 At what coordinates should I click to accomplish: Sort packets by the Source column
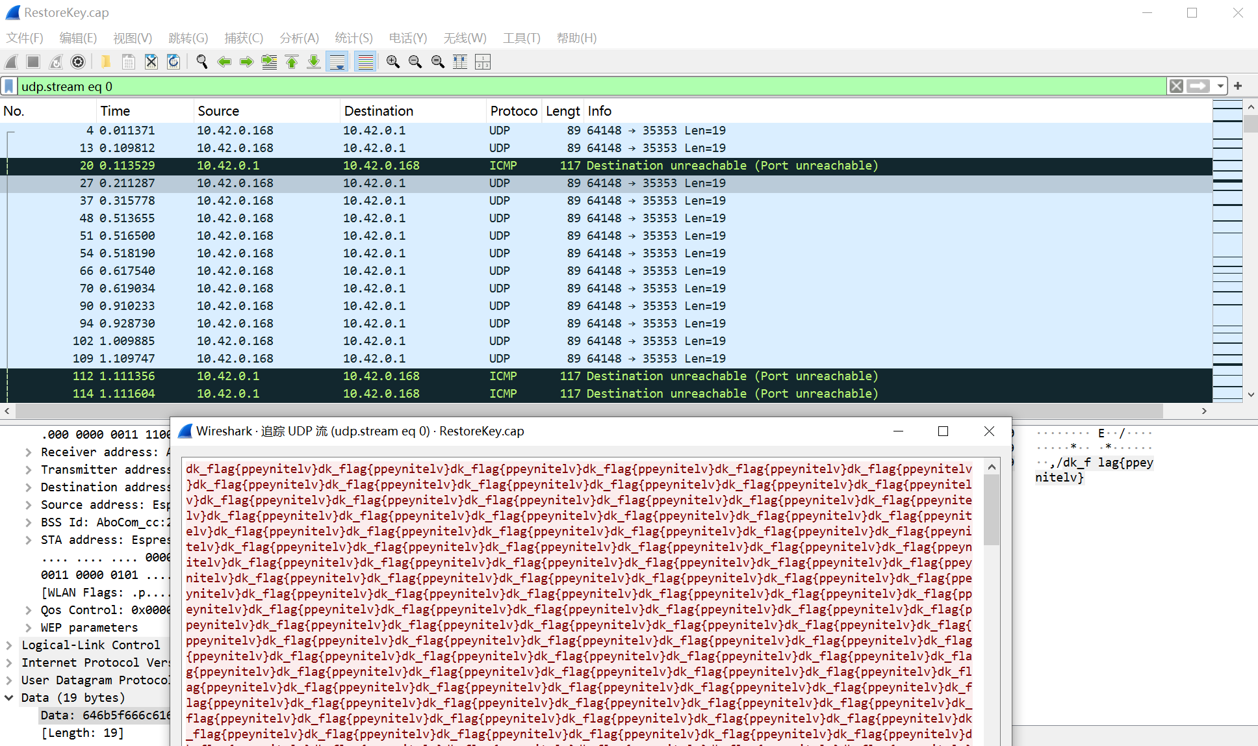click(266, 111)
